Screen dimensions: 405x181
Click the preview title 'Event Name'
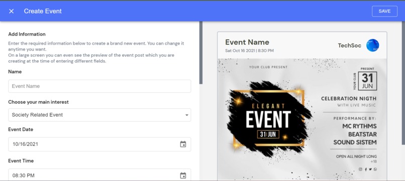(x=247, y=42)
